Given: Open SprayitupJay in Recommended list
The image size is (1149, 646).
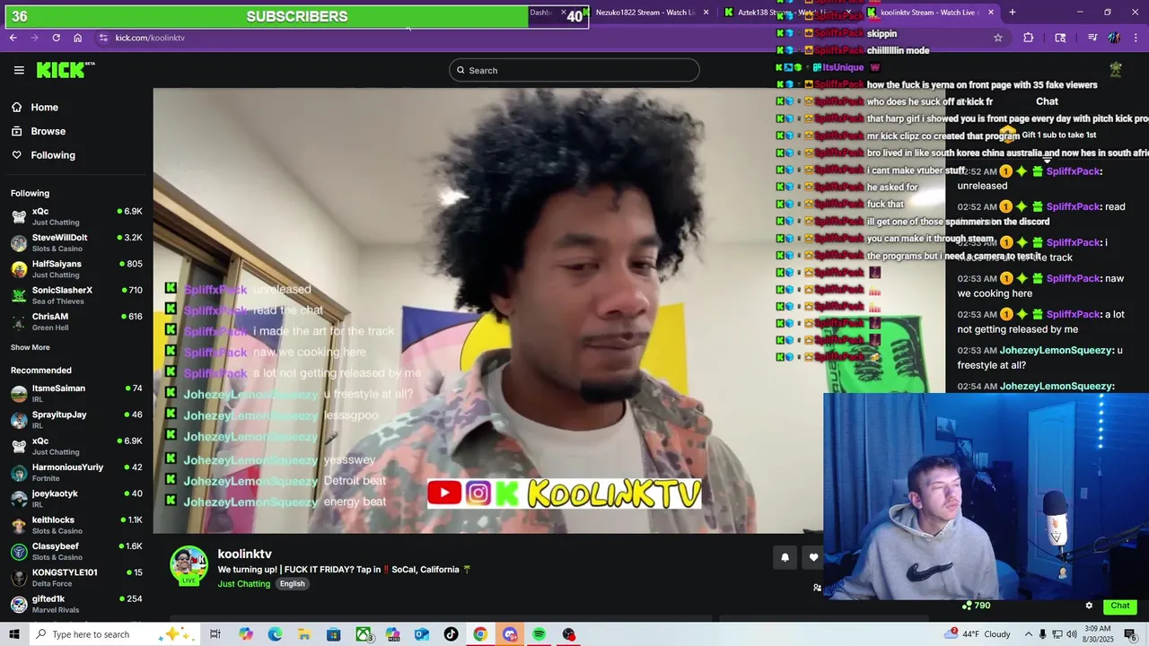Looking at the screenshot, I should tap(76, 419).
